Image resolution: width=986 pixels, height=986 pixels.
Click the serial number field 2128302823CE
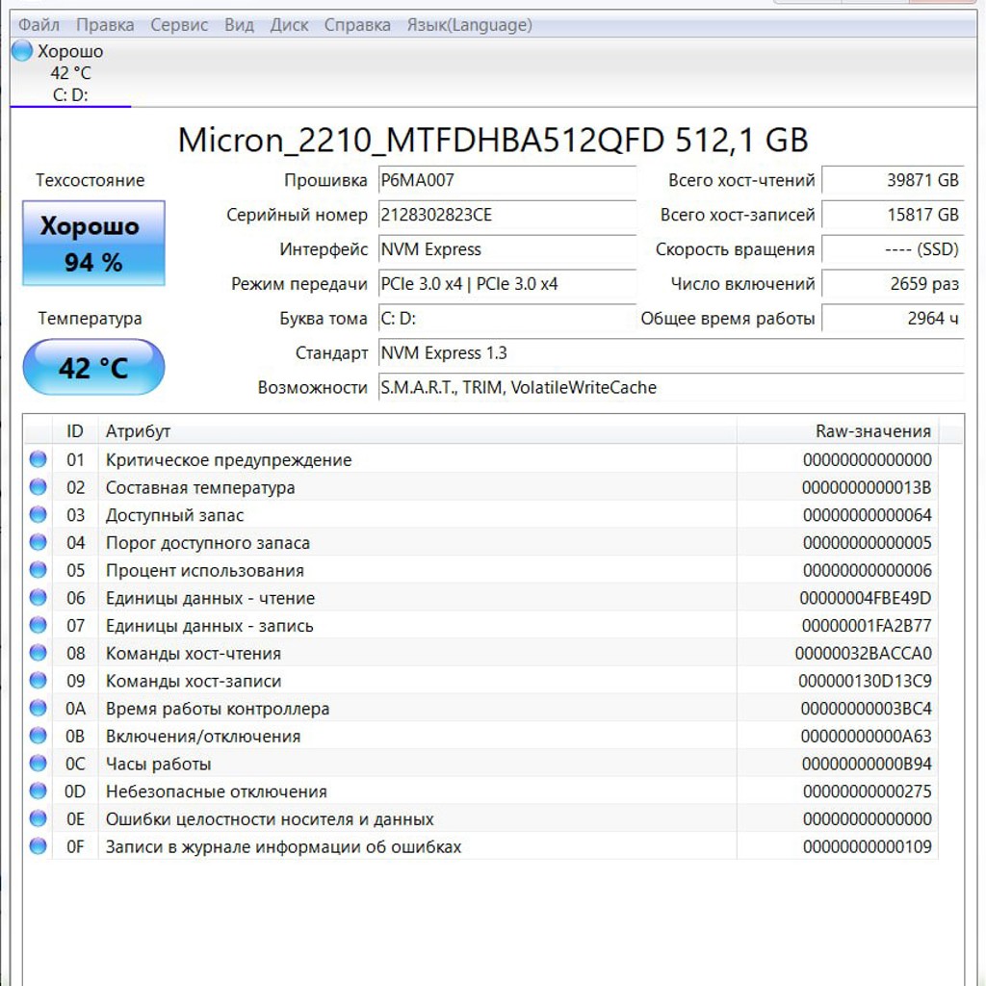pyautogui.click(x=506, y=215)
